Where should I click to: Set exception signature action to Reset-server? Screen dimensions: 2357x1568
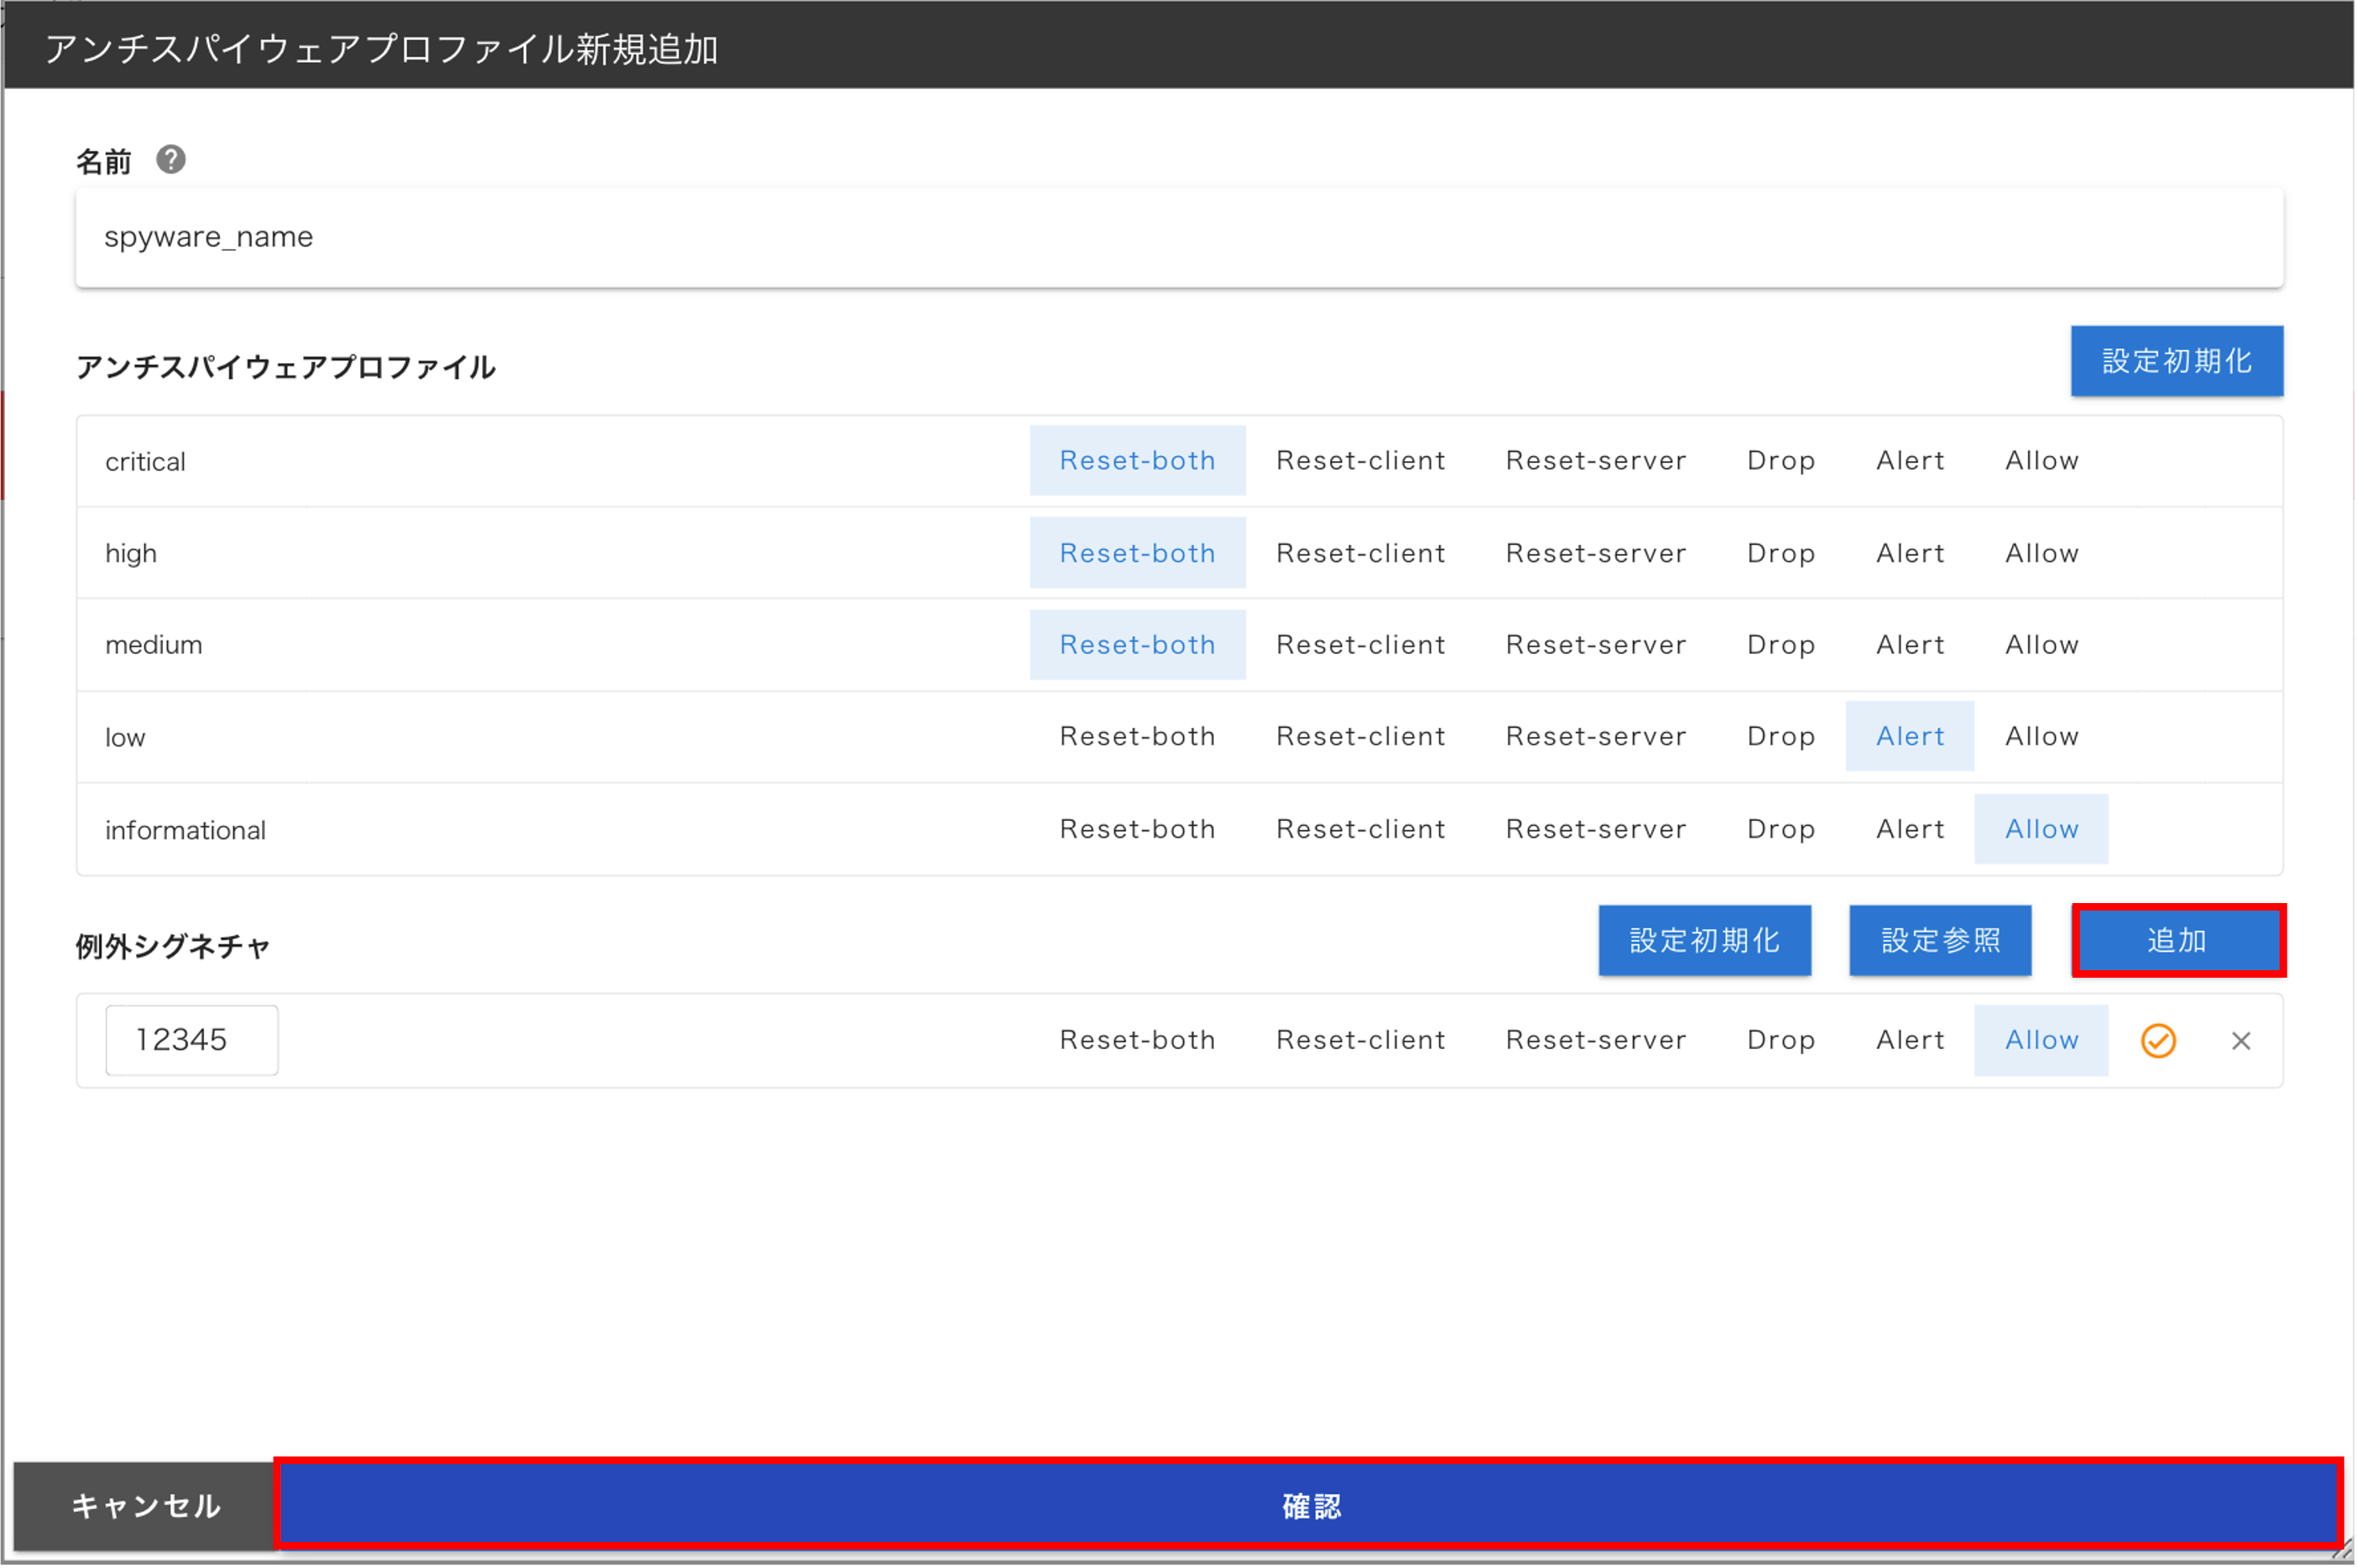tap(1594, 1040)
